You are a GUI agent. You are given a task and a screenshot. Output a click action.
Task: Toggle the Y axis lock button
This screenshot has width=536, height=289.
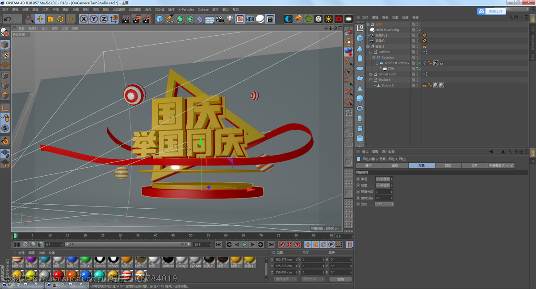point(94,19)
